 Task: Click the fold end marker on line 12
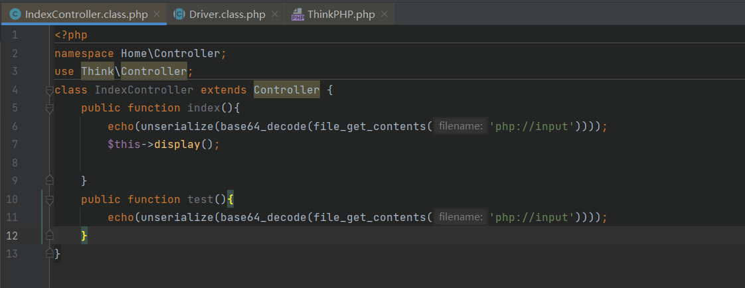(49, 235)
